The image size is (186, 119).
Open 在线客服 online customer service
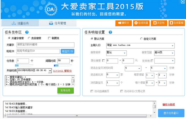pos(176,23)
